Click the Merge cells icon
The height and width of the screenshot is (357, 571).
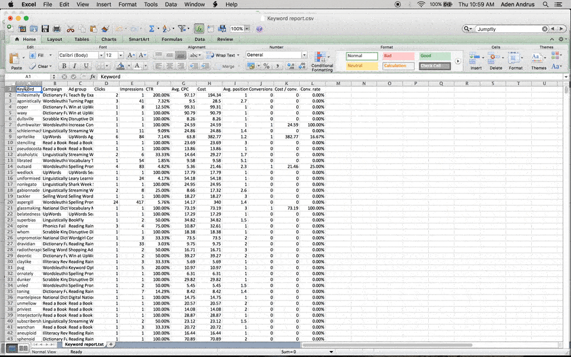click(227, 67)
